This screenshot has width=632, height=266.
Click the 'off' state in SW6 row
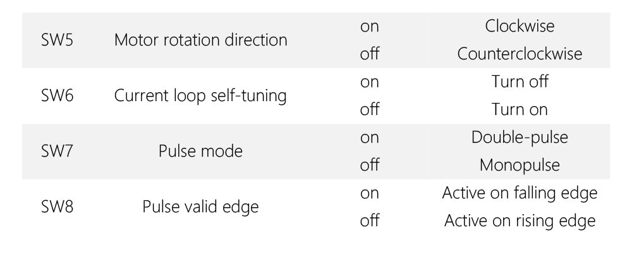click(370, 109)
